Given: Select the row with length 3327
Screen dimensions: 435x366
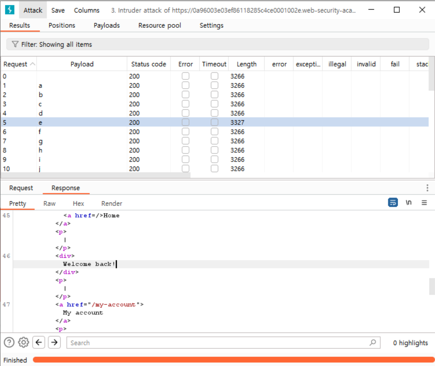Looking at the screenshot, I should click(215, 122).
